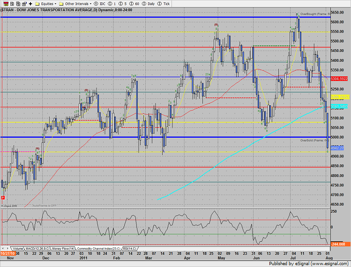This screenshot has width=351, height=267.
Task: Switch to the Volume study tab
Action: click(x=18, y=249)
